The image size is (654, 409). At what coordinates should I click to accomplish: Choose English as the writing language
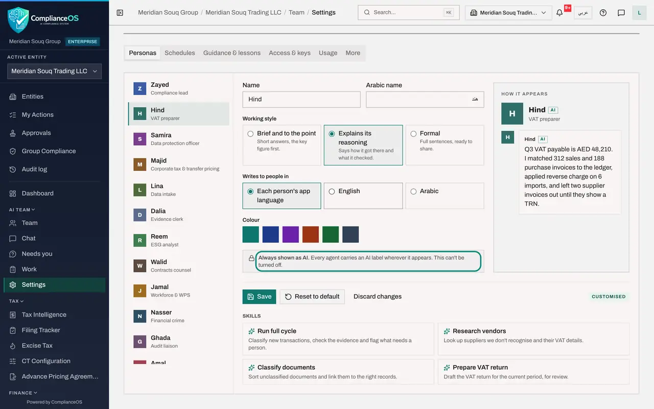(x=363, y=196)
